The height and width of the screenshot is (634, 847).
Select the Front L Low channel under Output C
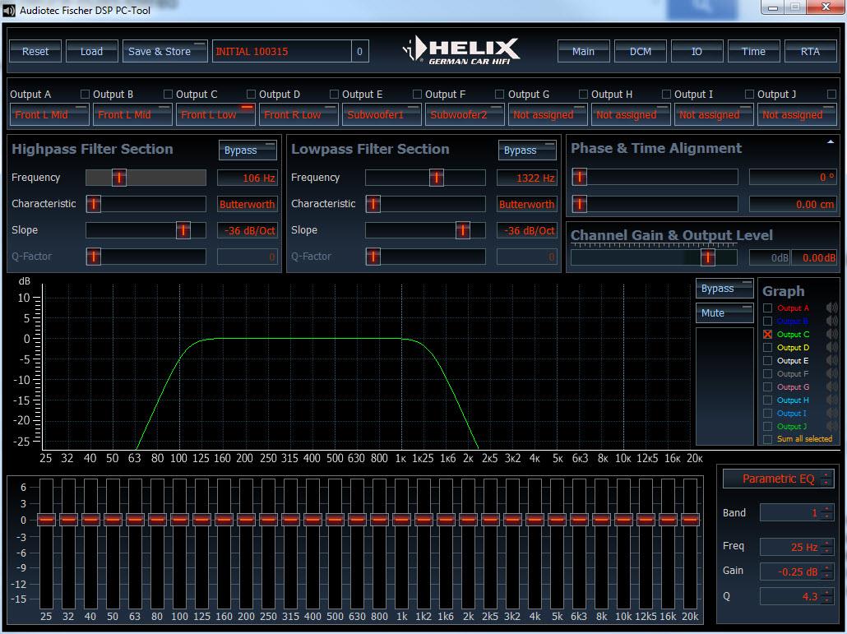(x=215, y=114)
